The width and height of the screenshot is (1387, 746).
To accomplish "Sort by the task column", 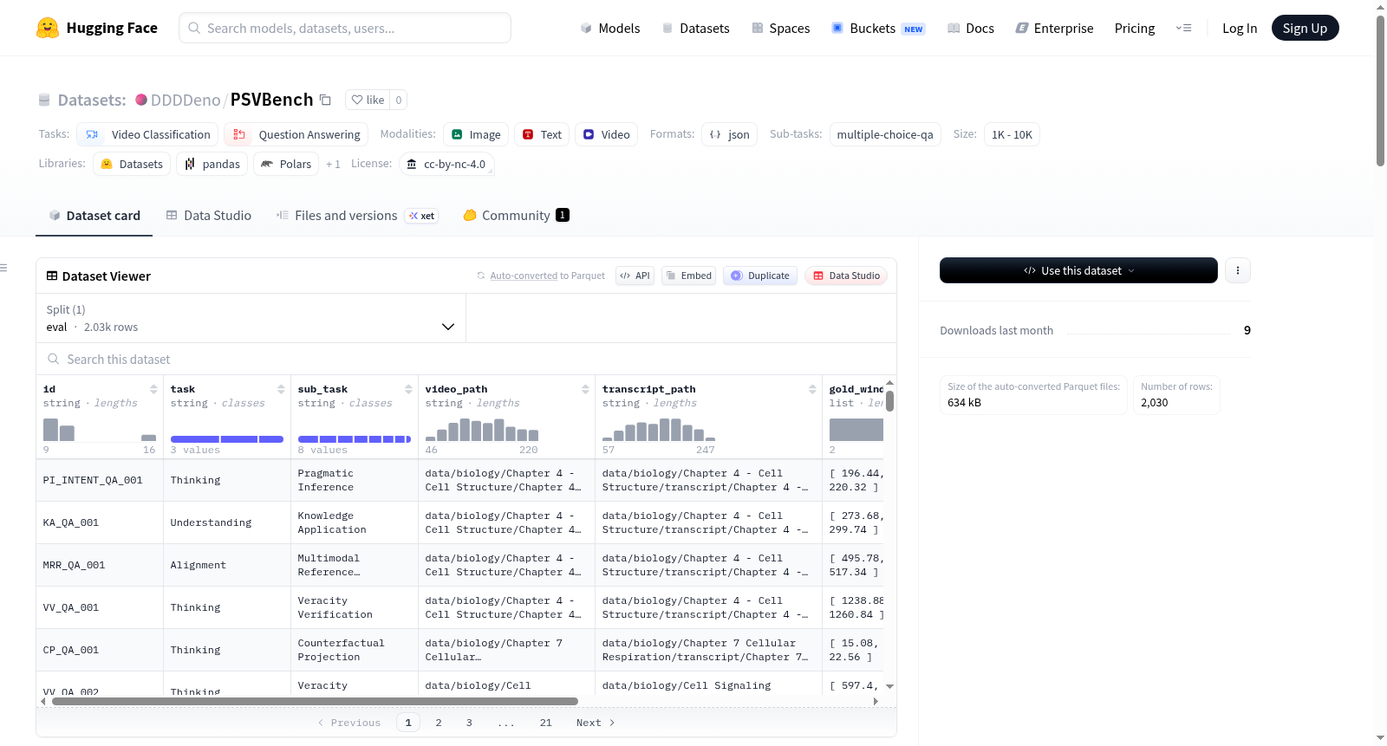I will point(281,389).
